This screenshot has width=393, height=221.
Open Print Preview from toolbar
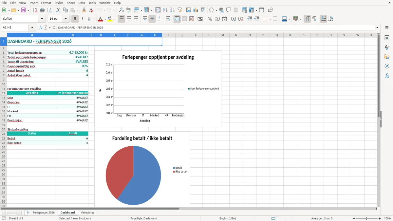pyautogui.click(x=49, y=10)
